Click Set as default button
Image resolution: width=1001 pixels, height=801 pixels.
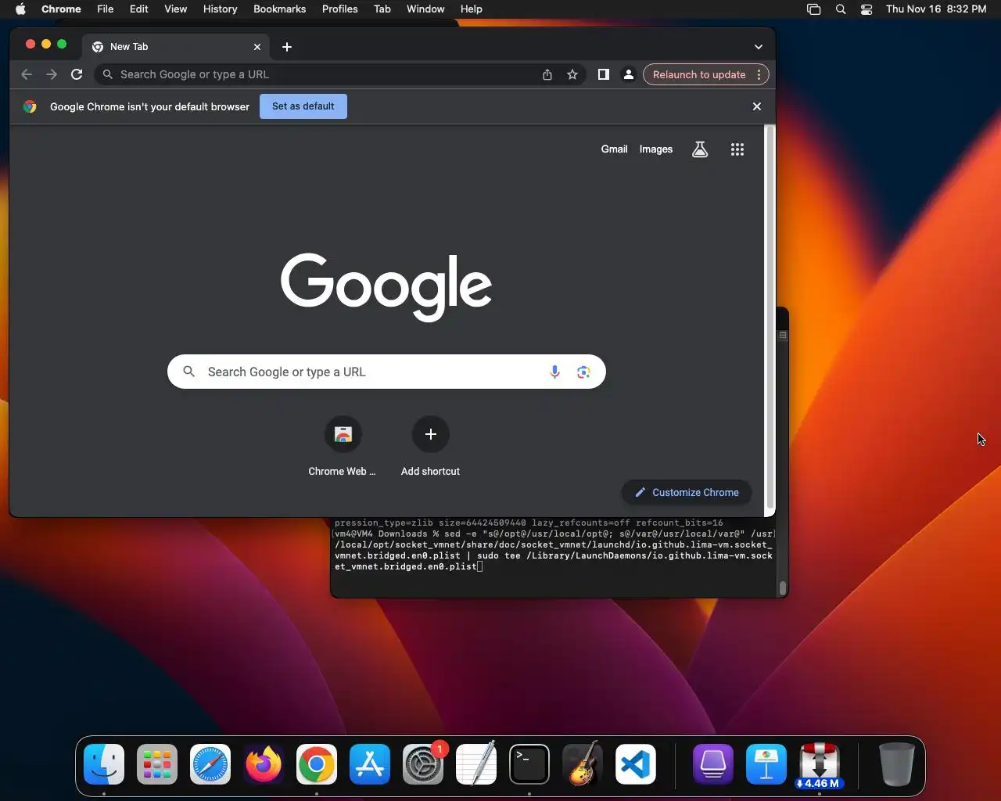click(303, 106)
